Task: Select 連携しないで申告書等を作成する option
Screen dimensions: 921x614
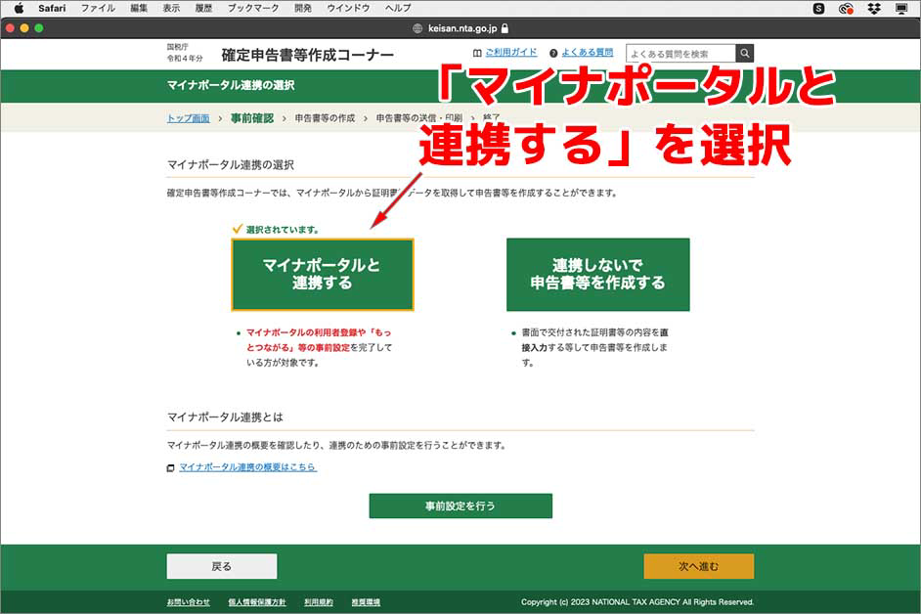Action: [x=598, y=274]
